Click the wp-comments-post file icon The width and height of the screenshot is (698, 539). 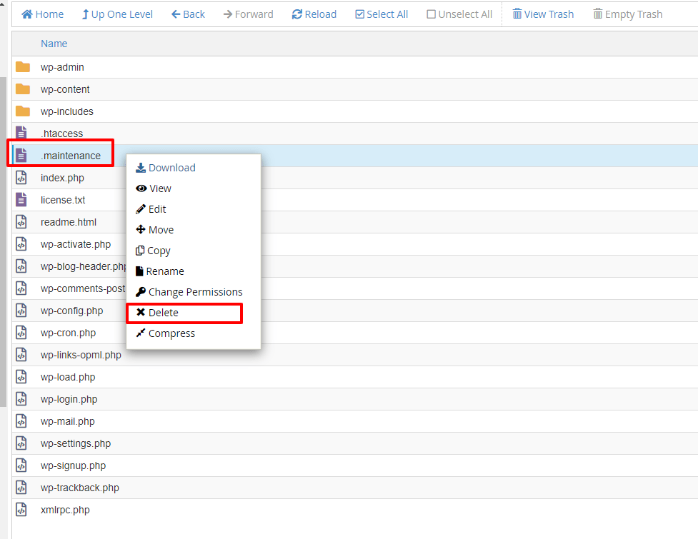click(x=21, y=288)
